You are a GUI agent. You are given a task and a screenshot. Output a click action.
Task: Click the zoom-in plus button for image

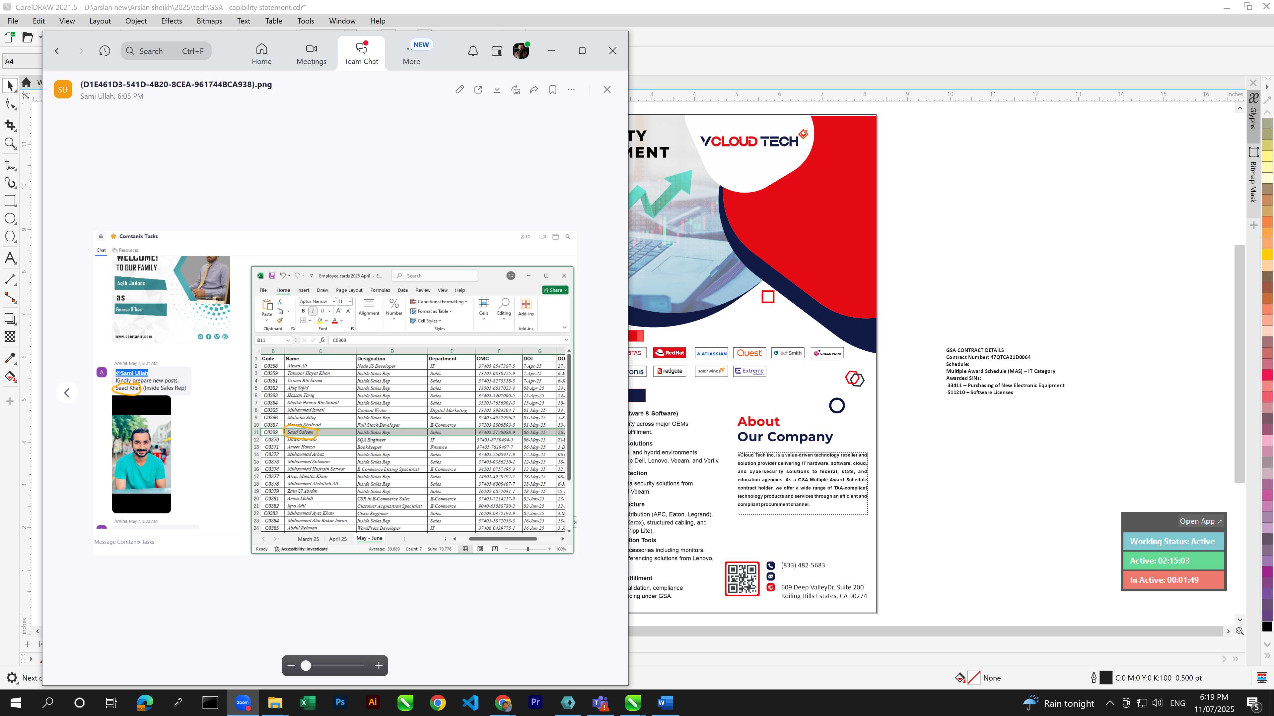[x=378, y=666]
